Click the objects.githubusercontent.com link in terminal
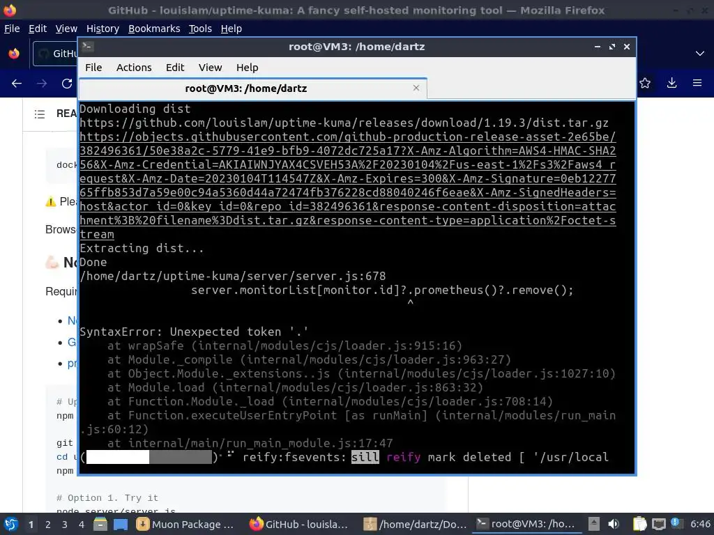This screenshot has height=535, width=714. click(x=348, y=185)
